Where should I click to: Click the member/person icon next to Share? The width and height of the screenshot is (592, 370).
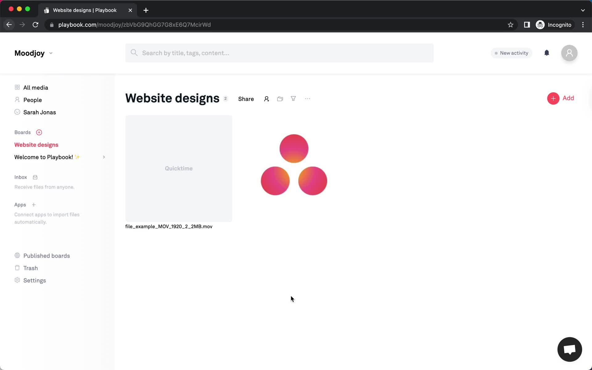pyautogui.click(x=266, y=98)
